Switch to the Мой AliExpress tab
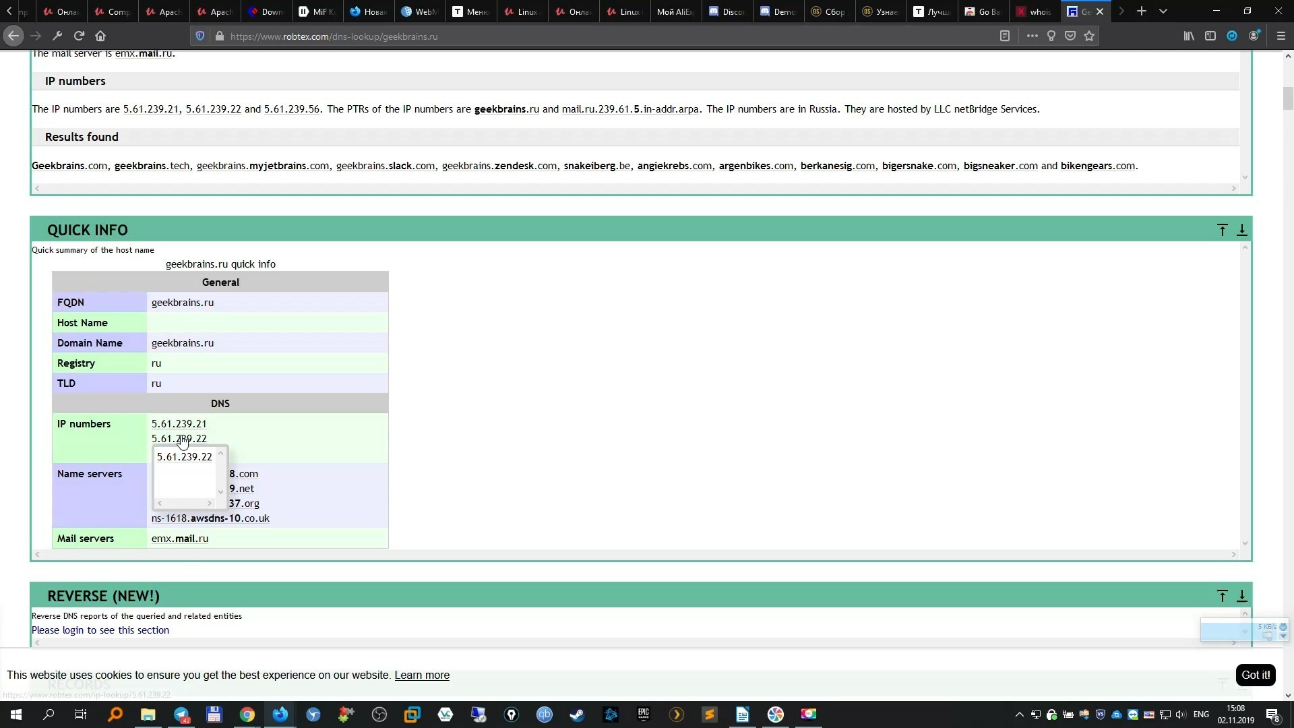This screenshot has height=728, width=1294. pyautogui.click(x=676, y=11)
